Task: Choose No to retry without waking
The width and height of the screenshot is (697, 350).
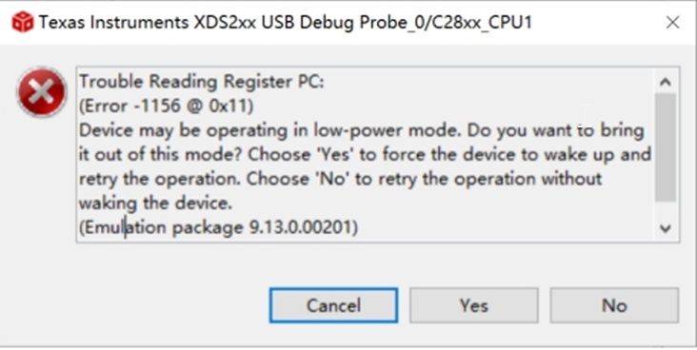Action: click(614, 305)
